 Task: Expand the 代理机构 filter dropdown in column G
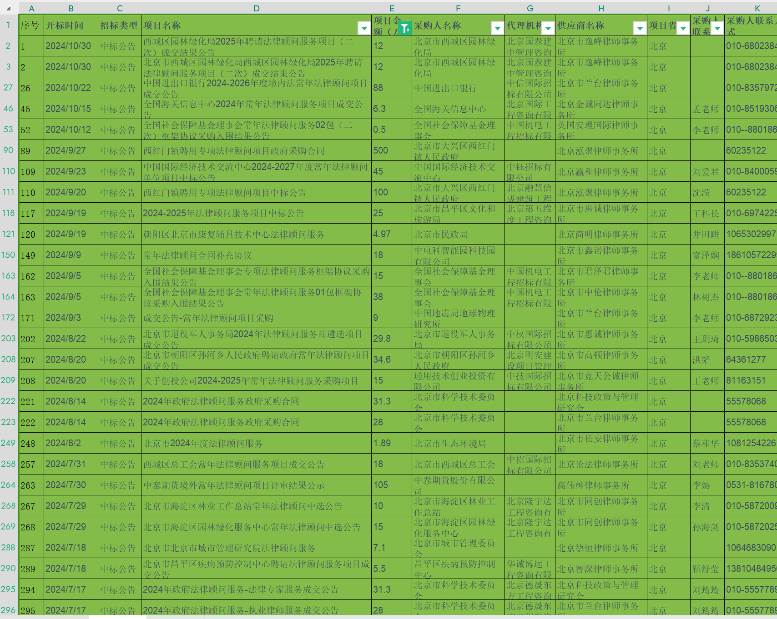548,28
